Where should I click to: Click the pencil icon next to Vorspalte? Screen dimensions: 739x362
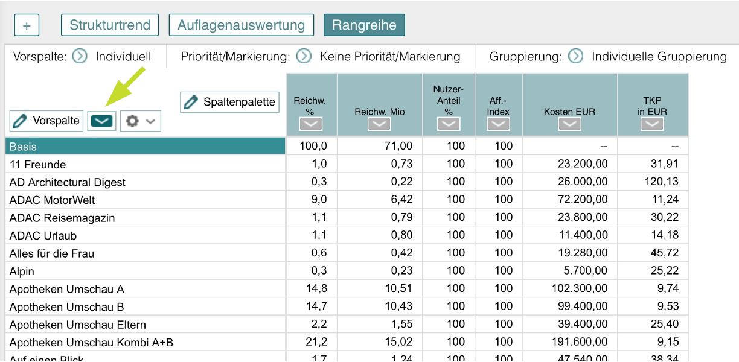pyautogui.click(x=23, y=121)
